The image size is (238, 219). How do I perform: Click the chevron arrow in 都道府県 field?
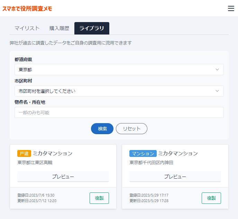click(x=217, y=70)
